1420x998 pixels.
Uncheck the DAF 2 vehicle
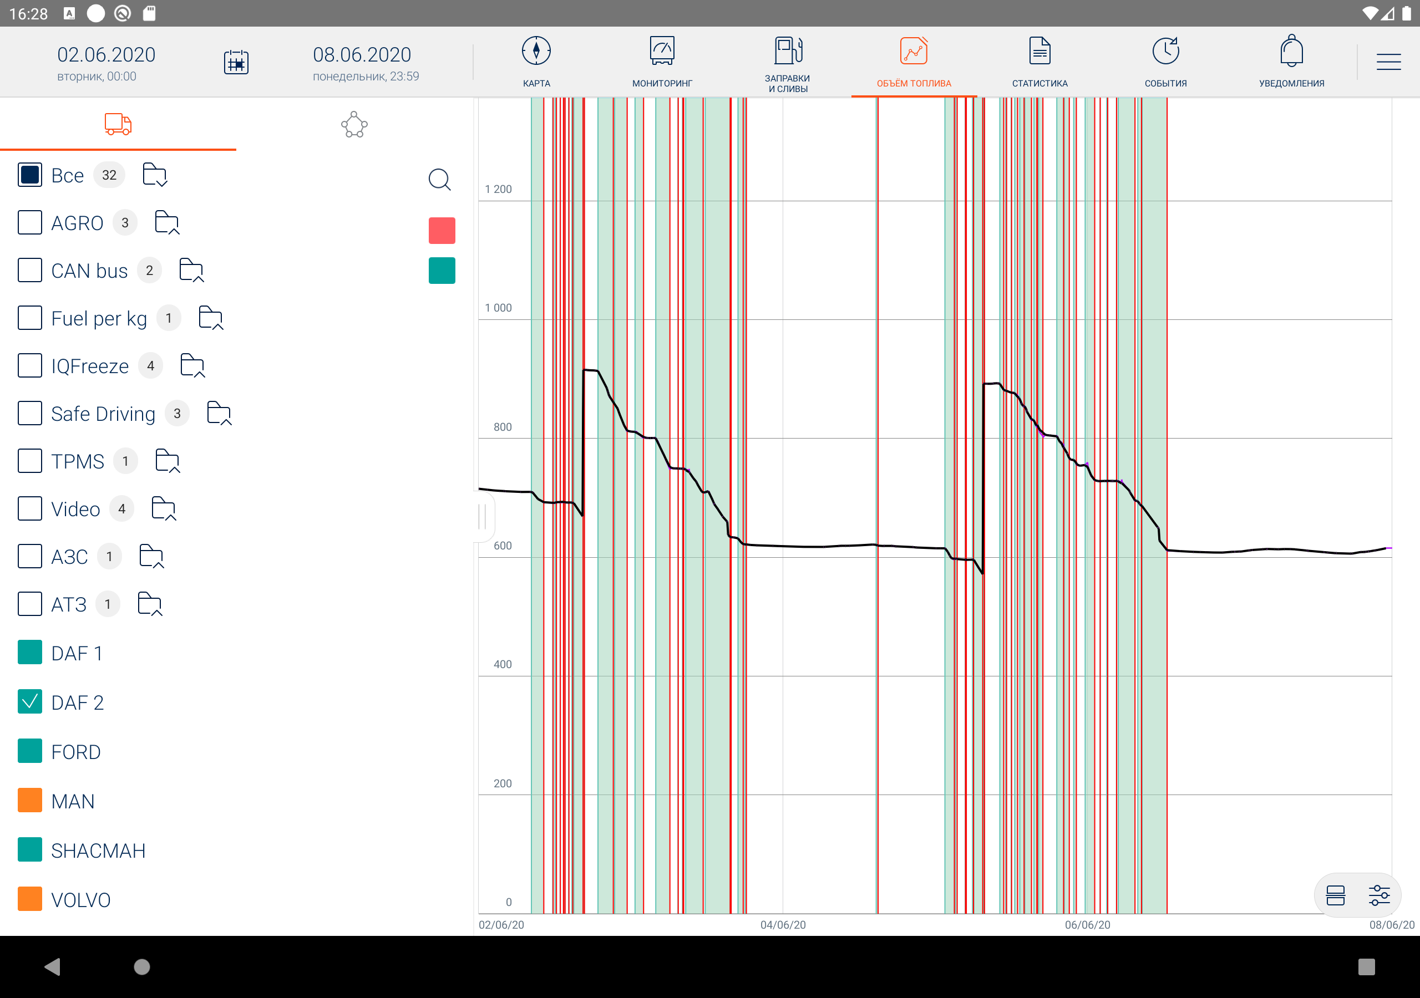(x=30, y=702)
